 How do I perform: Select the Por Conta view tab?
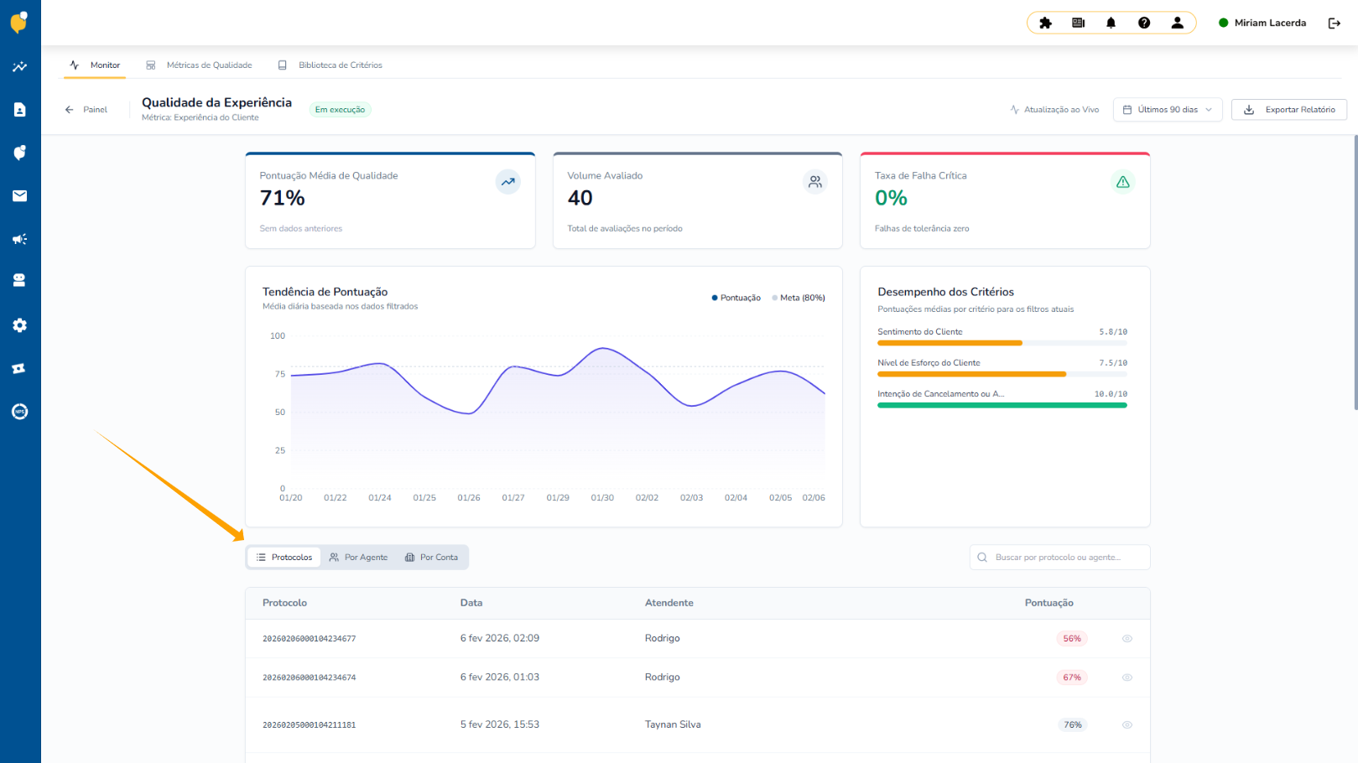pos(431,558)
